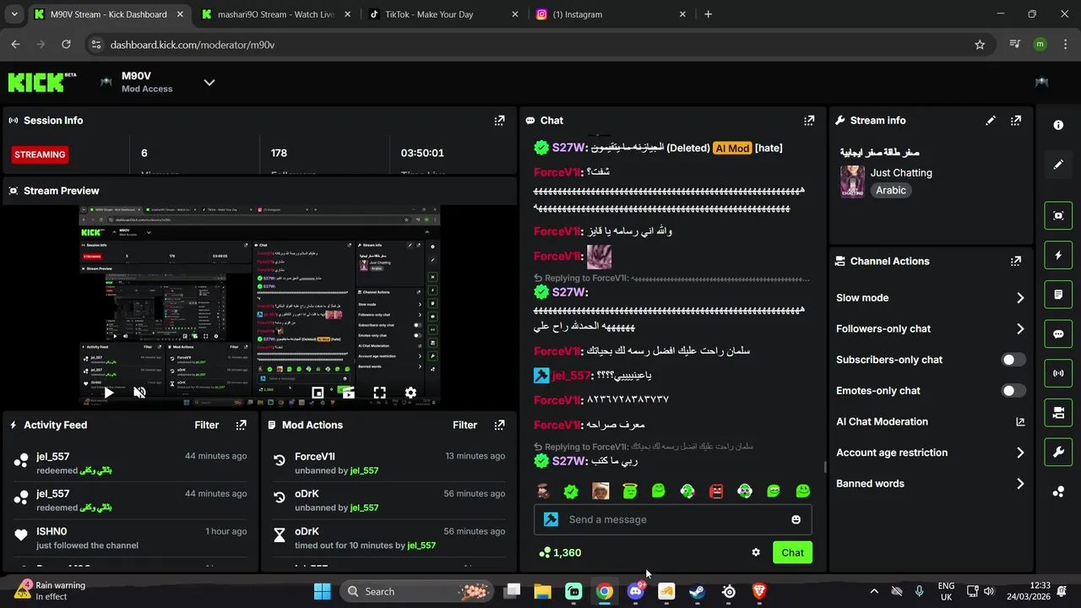Click the AI Mod badge in chat

(732, 148)
